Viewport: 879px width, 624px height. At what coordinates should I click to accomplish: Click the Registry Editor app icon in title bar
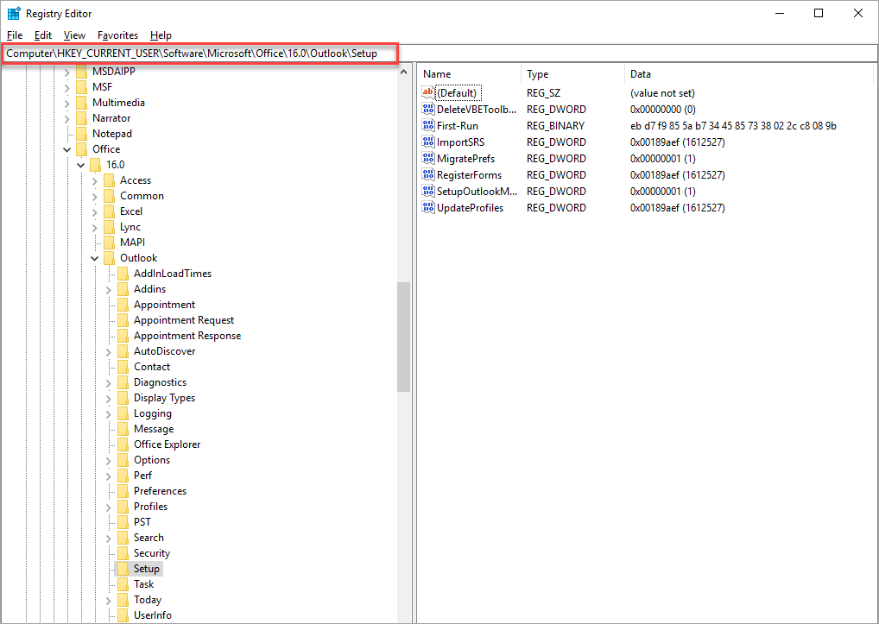click(14, 13)
